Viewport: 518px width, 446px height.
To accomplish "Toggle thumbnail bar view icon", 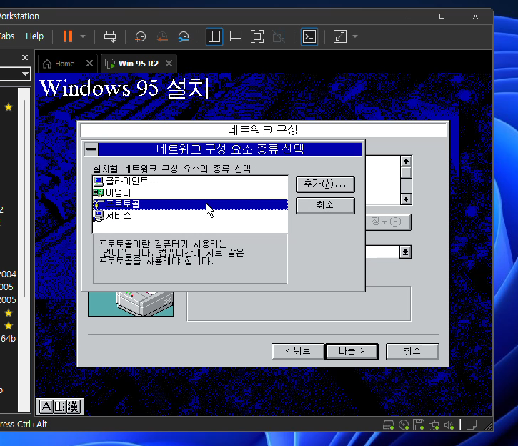I will pyautogui.click(x=236, y=36).
